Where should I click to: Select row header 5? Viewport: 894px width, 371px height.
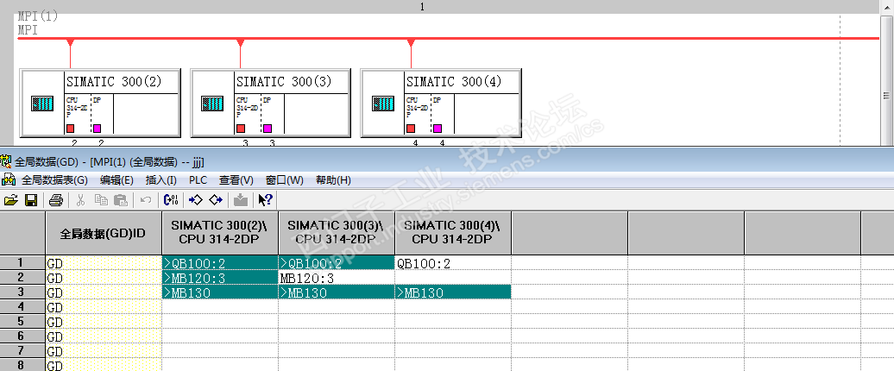pos(22,322)
